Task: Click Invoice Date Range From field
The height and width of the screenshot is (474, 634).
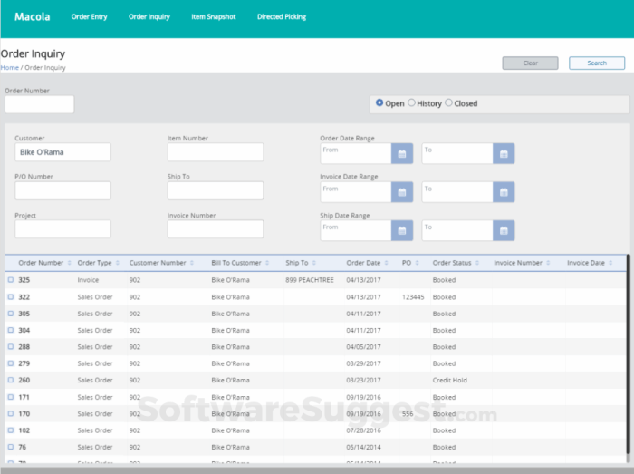Action: (356, 192)
